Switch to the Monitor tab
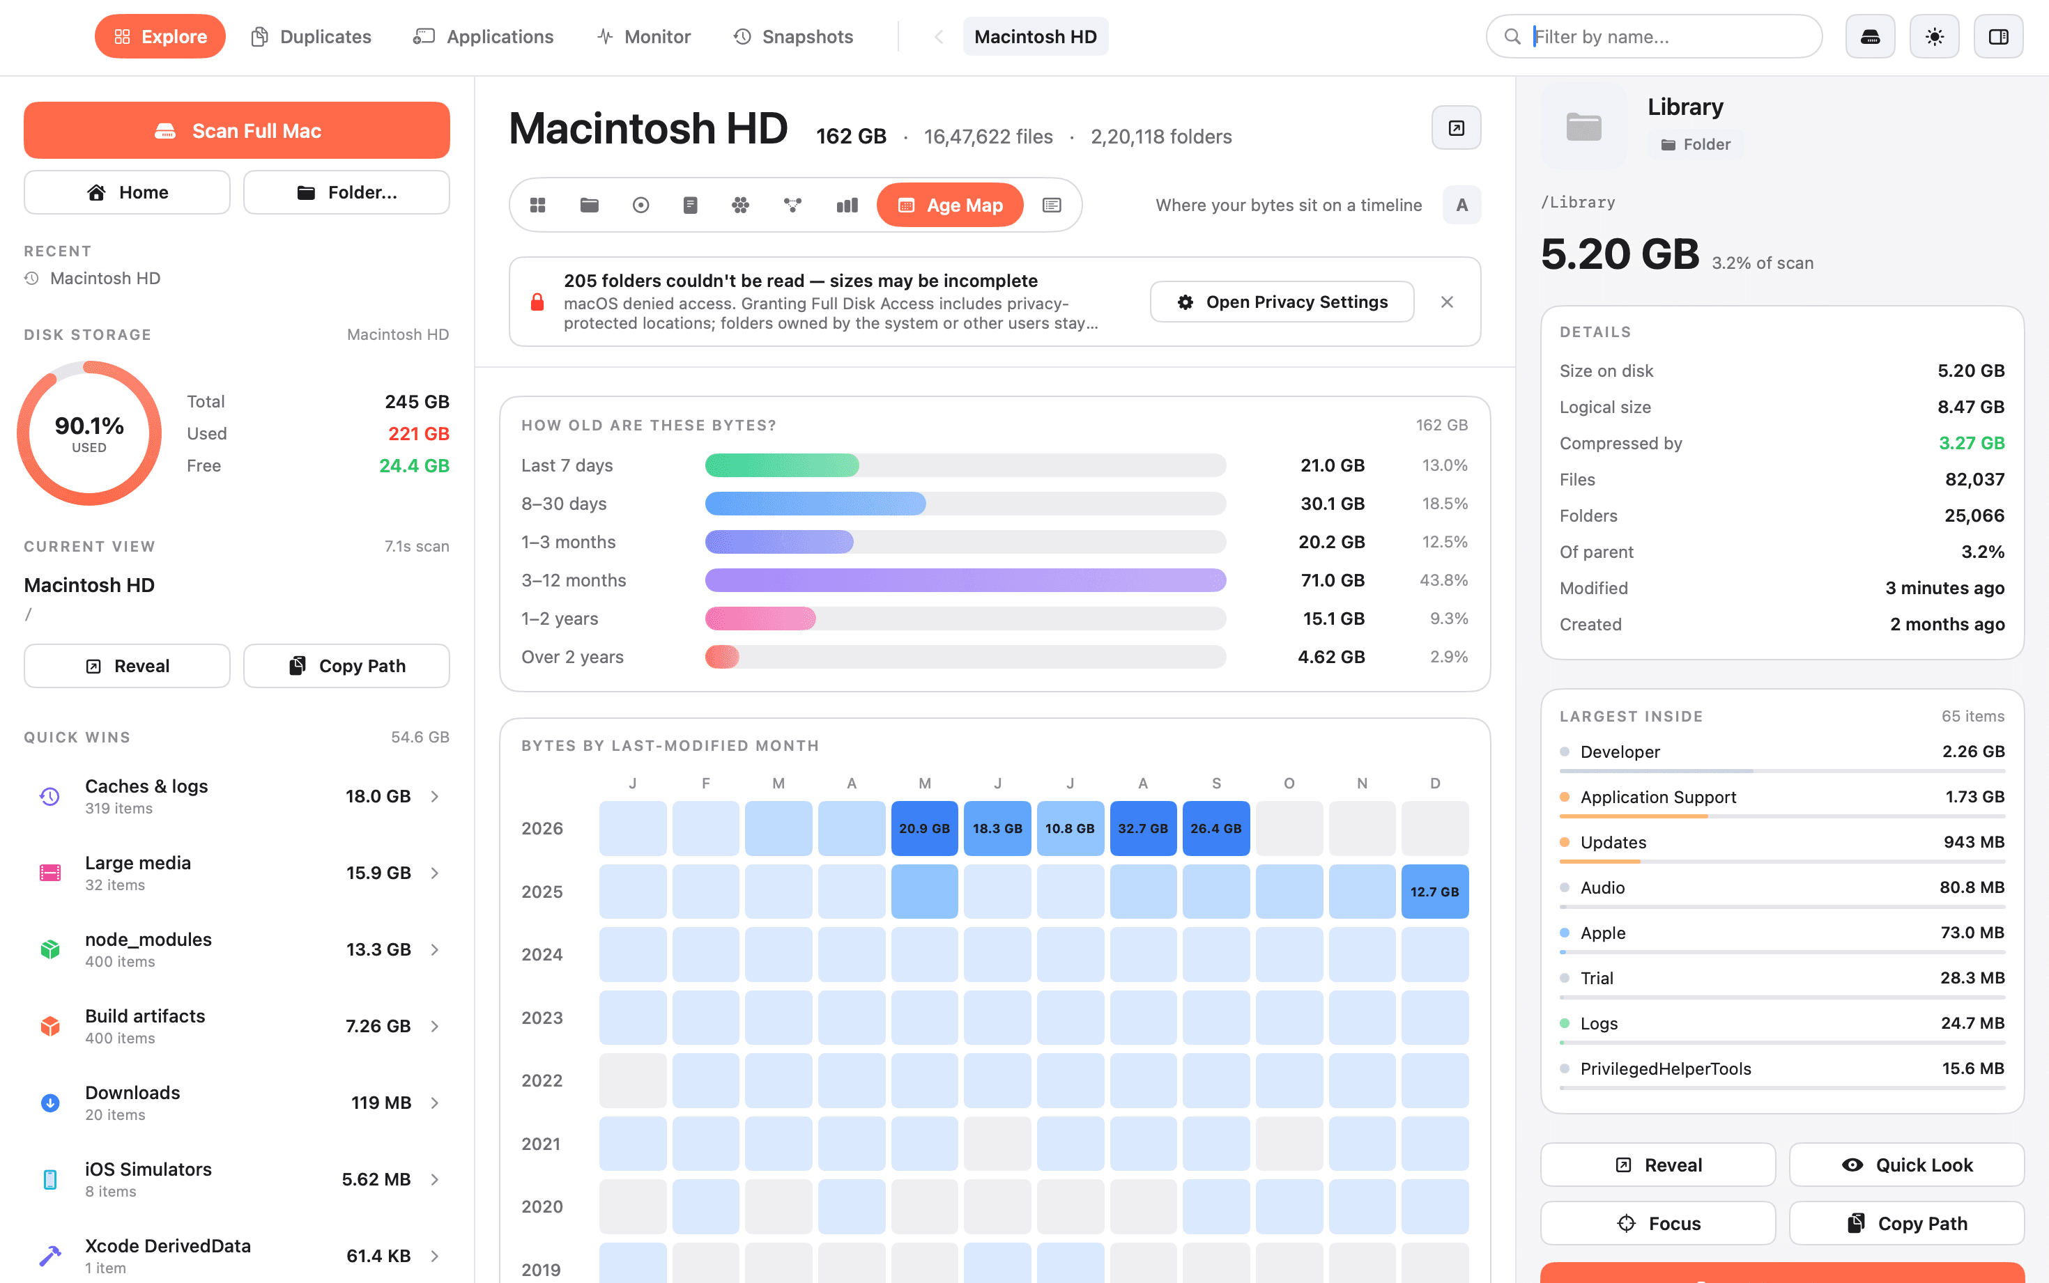Viewport: 2049px width, 1283px height. point(644,36)
